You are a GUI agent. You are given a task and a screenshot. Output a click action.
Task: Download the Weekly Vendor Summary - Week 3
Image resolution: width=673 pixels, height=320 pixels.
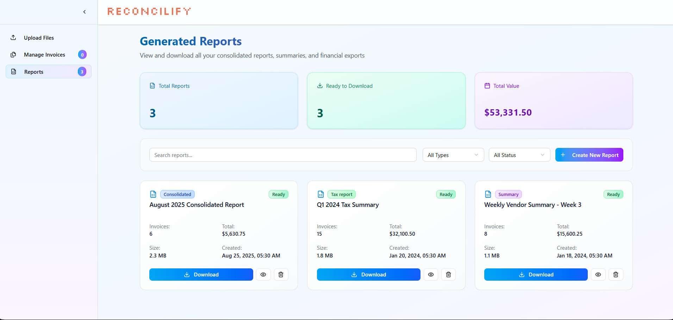tap(536, 275)
